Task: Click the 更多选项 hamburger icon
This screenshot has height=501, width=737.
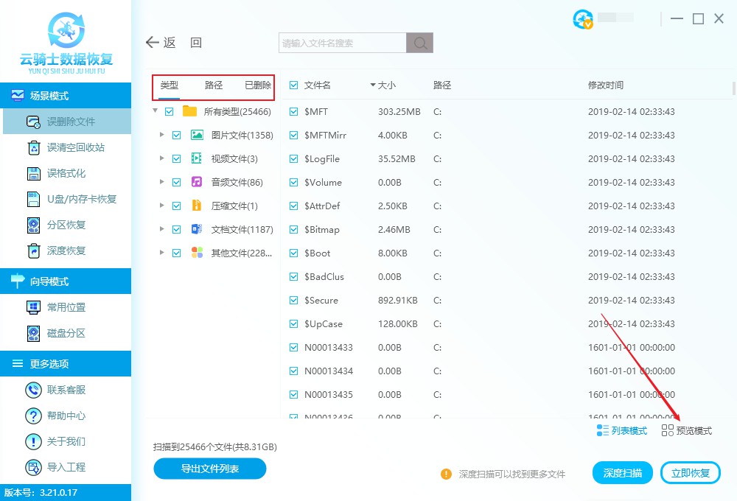Action: pyautogui.click(x=18, y=363)
